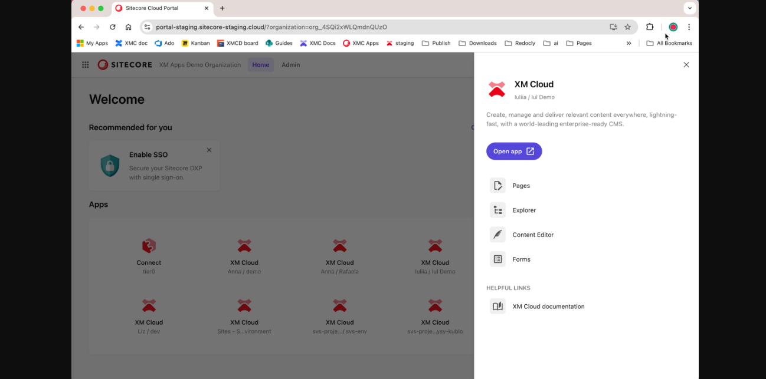The image size is (766, 379).
Task: Click the Enable SSO card title
Action: (149, 155)
